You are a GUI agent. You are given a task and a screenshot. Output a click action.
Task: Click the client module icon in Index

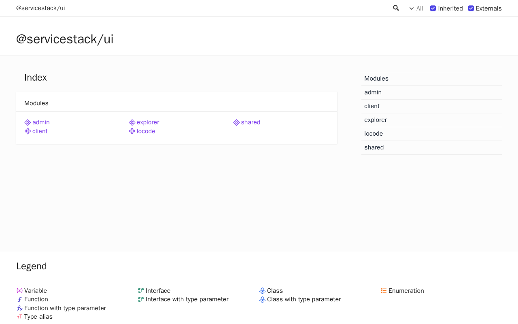[x=28, y=131]
